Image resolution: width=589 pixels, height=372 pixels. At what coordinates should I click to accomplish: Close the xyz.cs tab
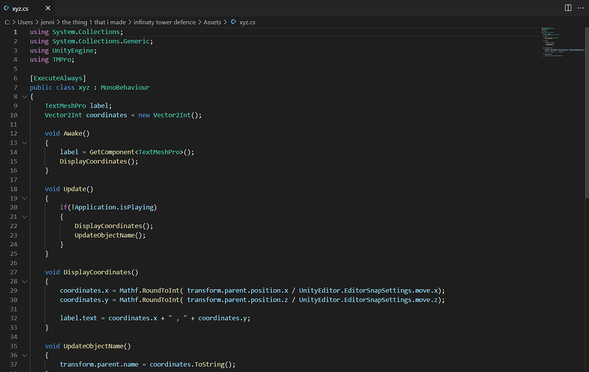tap(48, 8)
